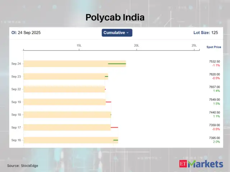Click the OI: 24 Sep 2025 date label

click(26, 33)
